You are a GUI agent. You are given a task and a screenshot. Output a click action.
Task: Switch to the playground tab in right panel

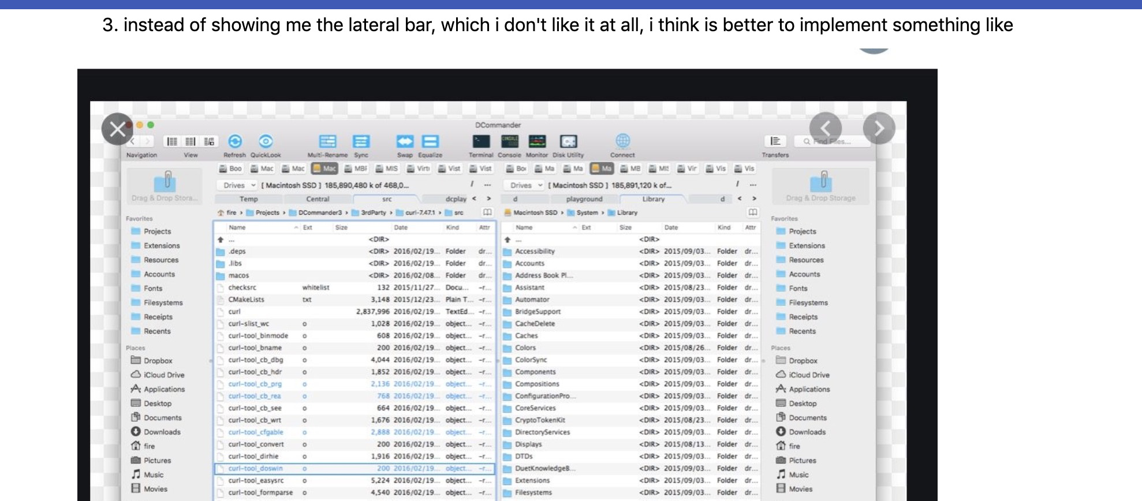click(584, 199)
